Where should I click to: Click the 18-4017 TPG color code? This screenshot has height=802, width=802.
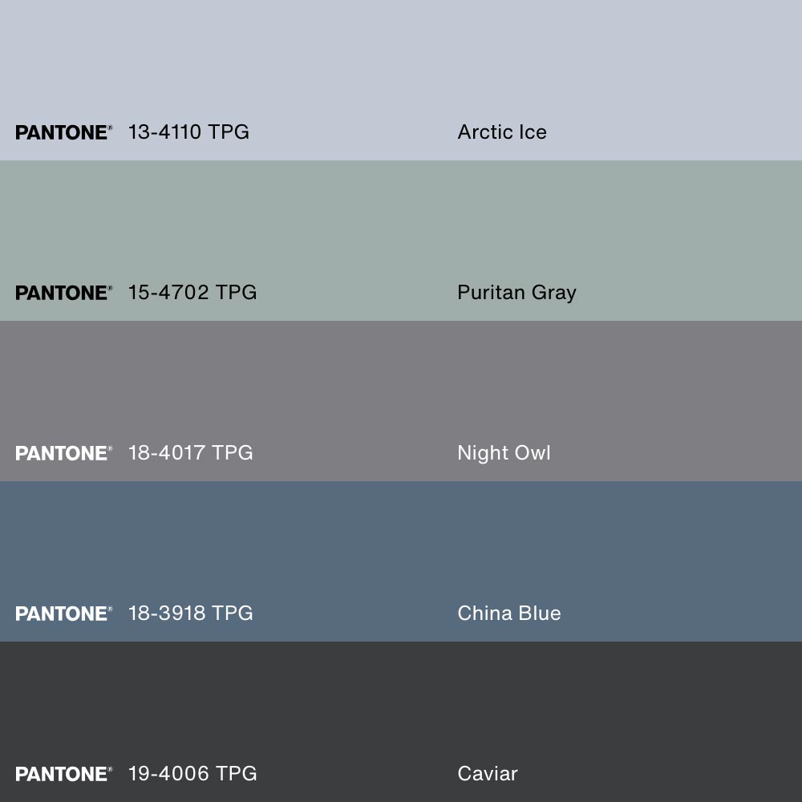[191, 453]
